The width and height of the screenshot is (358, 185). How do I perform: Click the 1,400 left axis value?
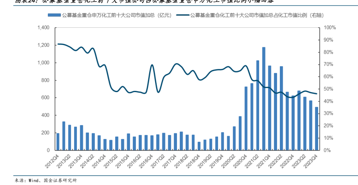pyautogui.click(x=42, y=28)
